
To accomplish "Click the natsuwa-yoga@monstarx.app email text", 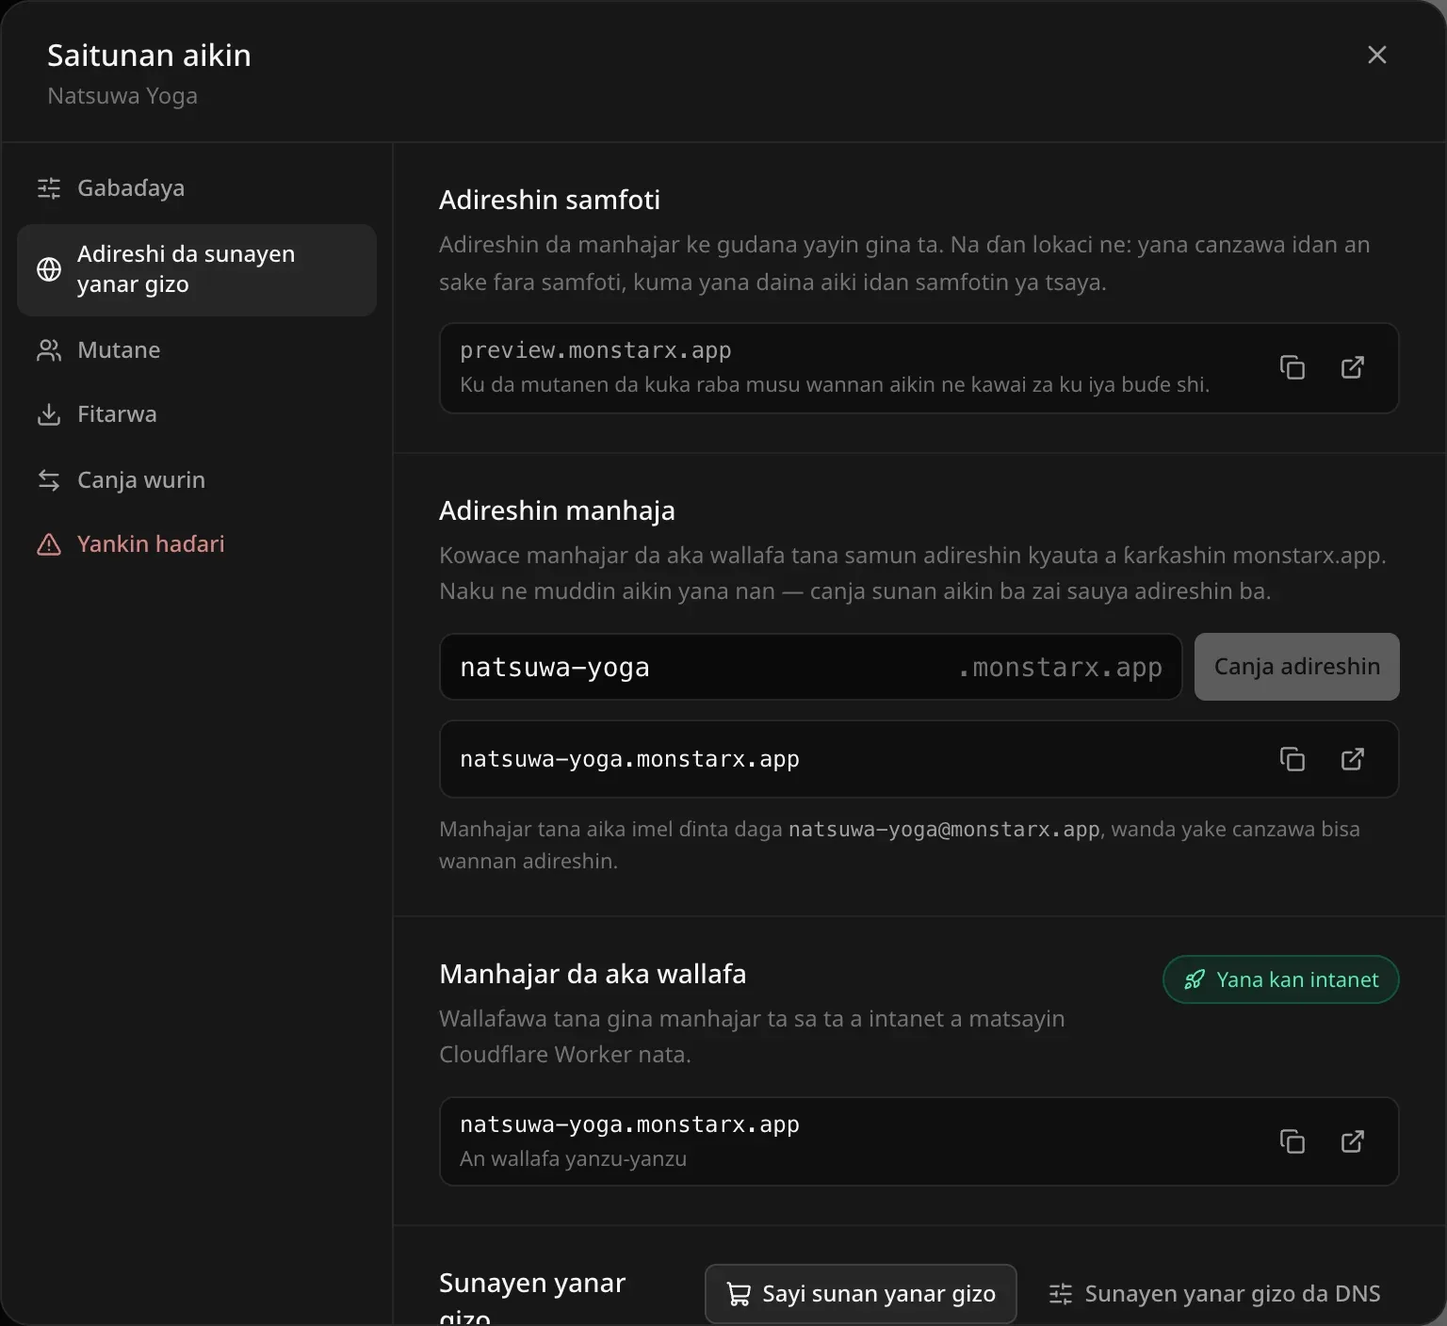I will point(944,830).
